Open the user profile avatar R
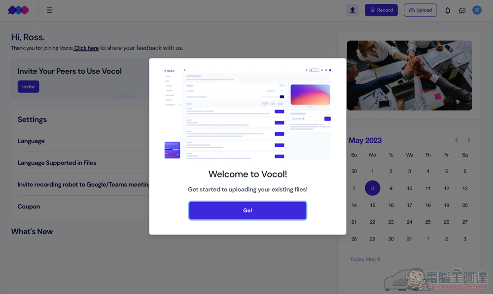 (477, 10)
